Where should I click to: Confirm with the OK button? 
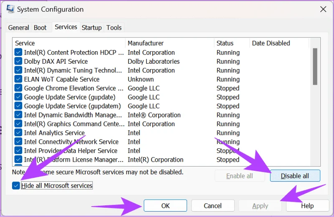(165, 205)
